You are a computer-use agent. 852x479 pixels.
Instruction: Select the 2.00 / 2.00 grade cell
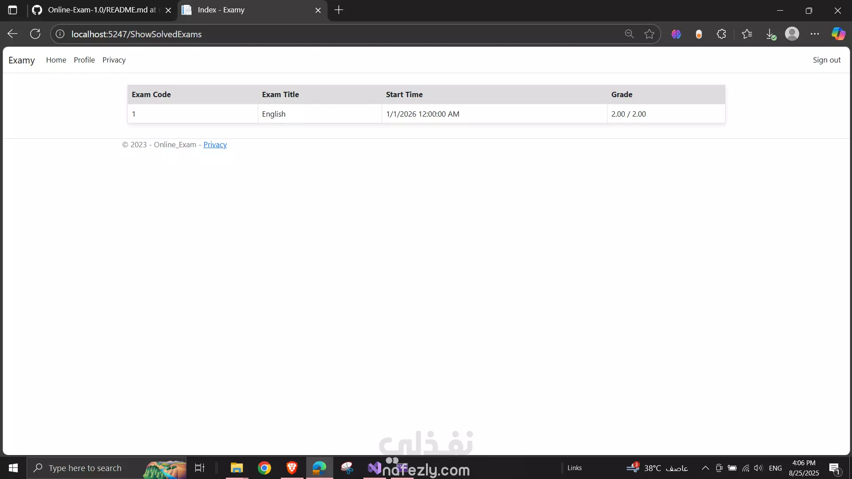(x=666, y=114)
